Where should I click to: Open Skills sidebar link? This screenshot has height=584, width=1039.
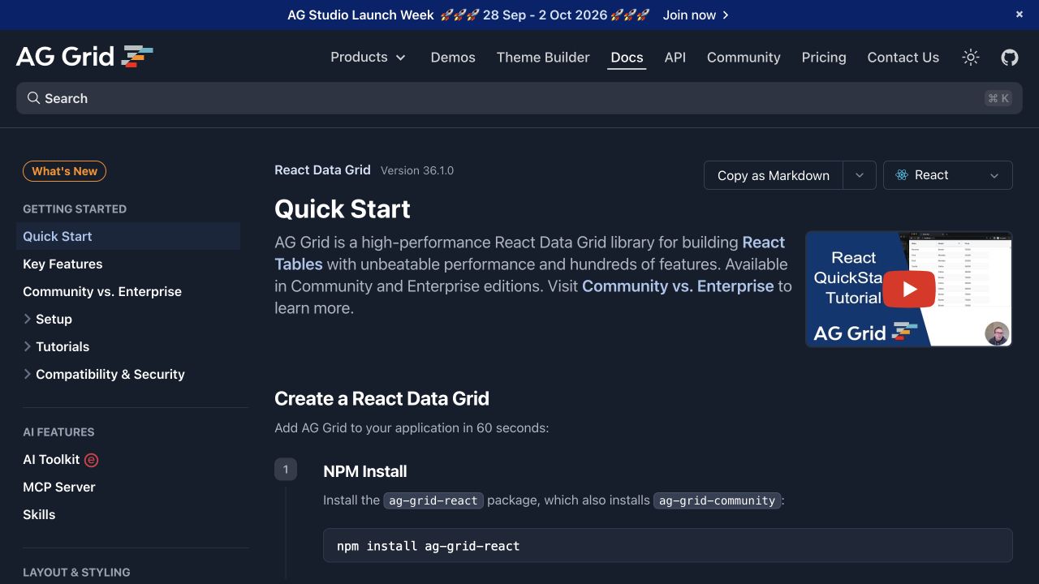click(x=39, y=514)
